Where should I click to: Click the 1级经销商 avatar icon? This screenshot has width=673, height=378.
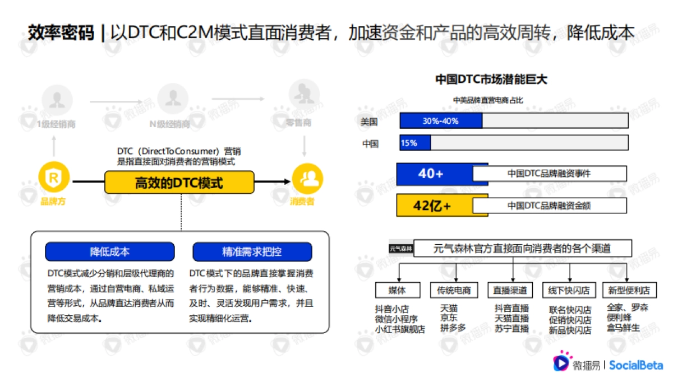click(58, 101)
